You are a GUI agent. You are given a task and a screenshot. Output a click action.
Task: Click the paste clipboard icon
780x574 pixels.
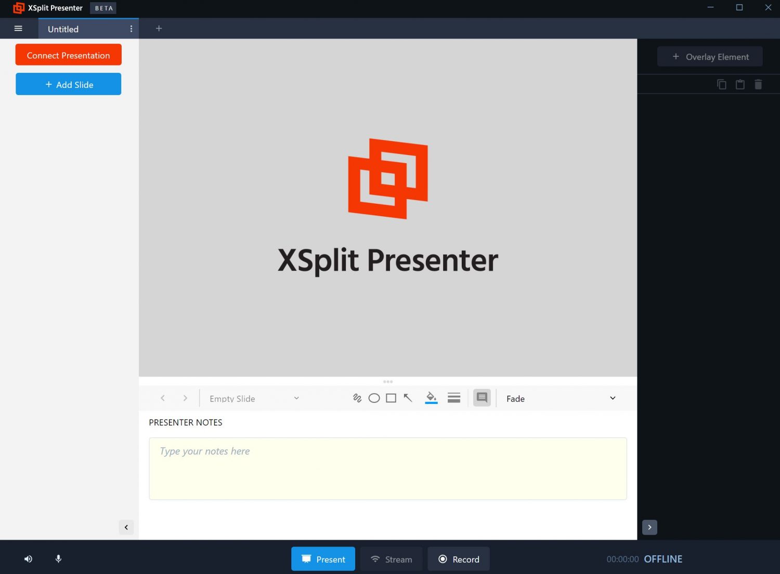[x=740, y=84]
